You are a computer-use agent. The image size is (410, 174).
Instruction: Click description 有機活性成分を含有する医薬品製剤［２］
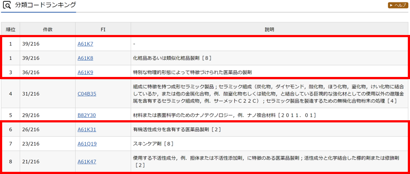(x=177, y=129)
